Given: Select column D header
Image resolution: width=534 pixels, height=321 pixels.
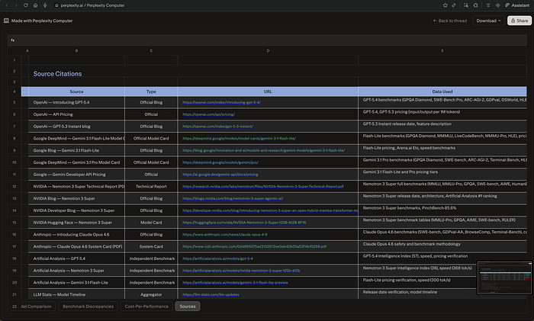Looking at the screenshot, I should (268, 51).
